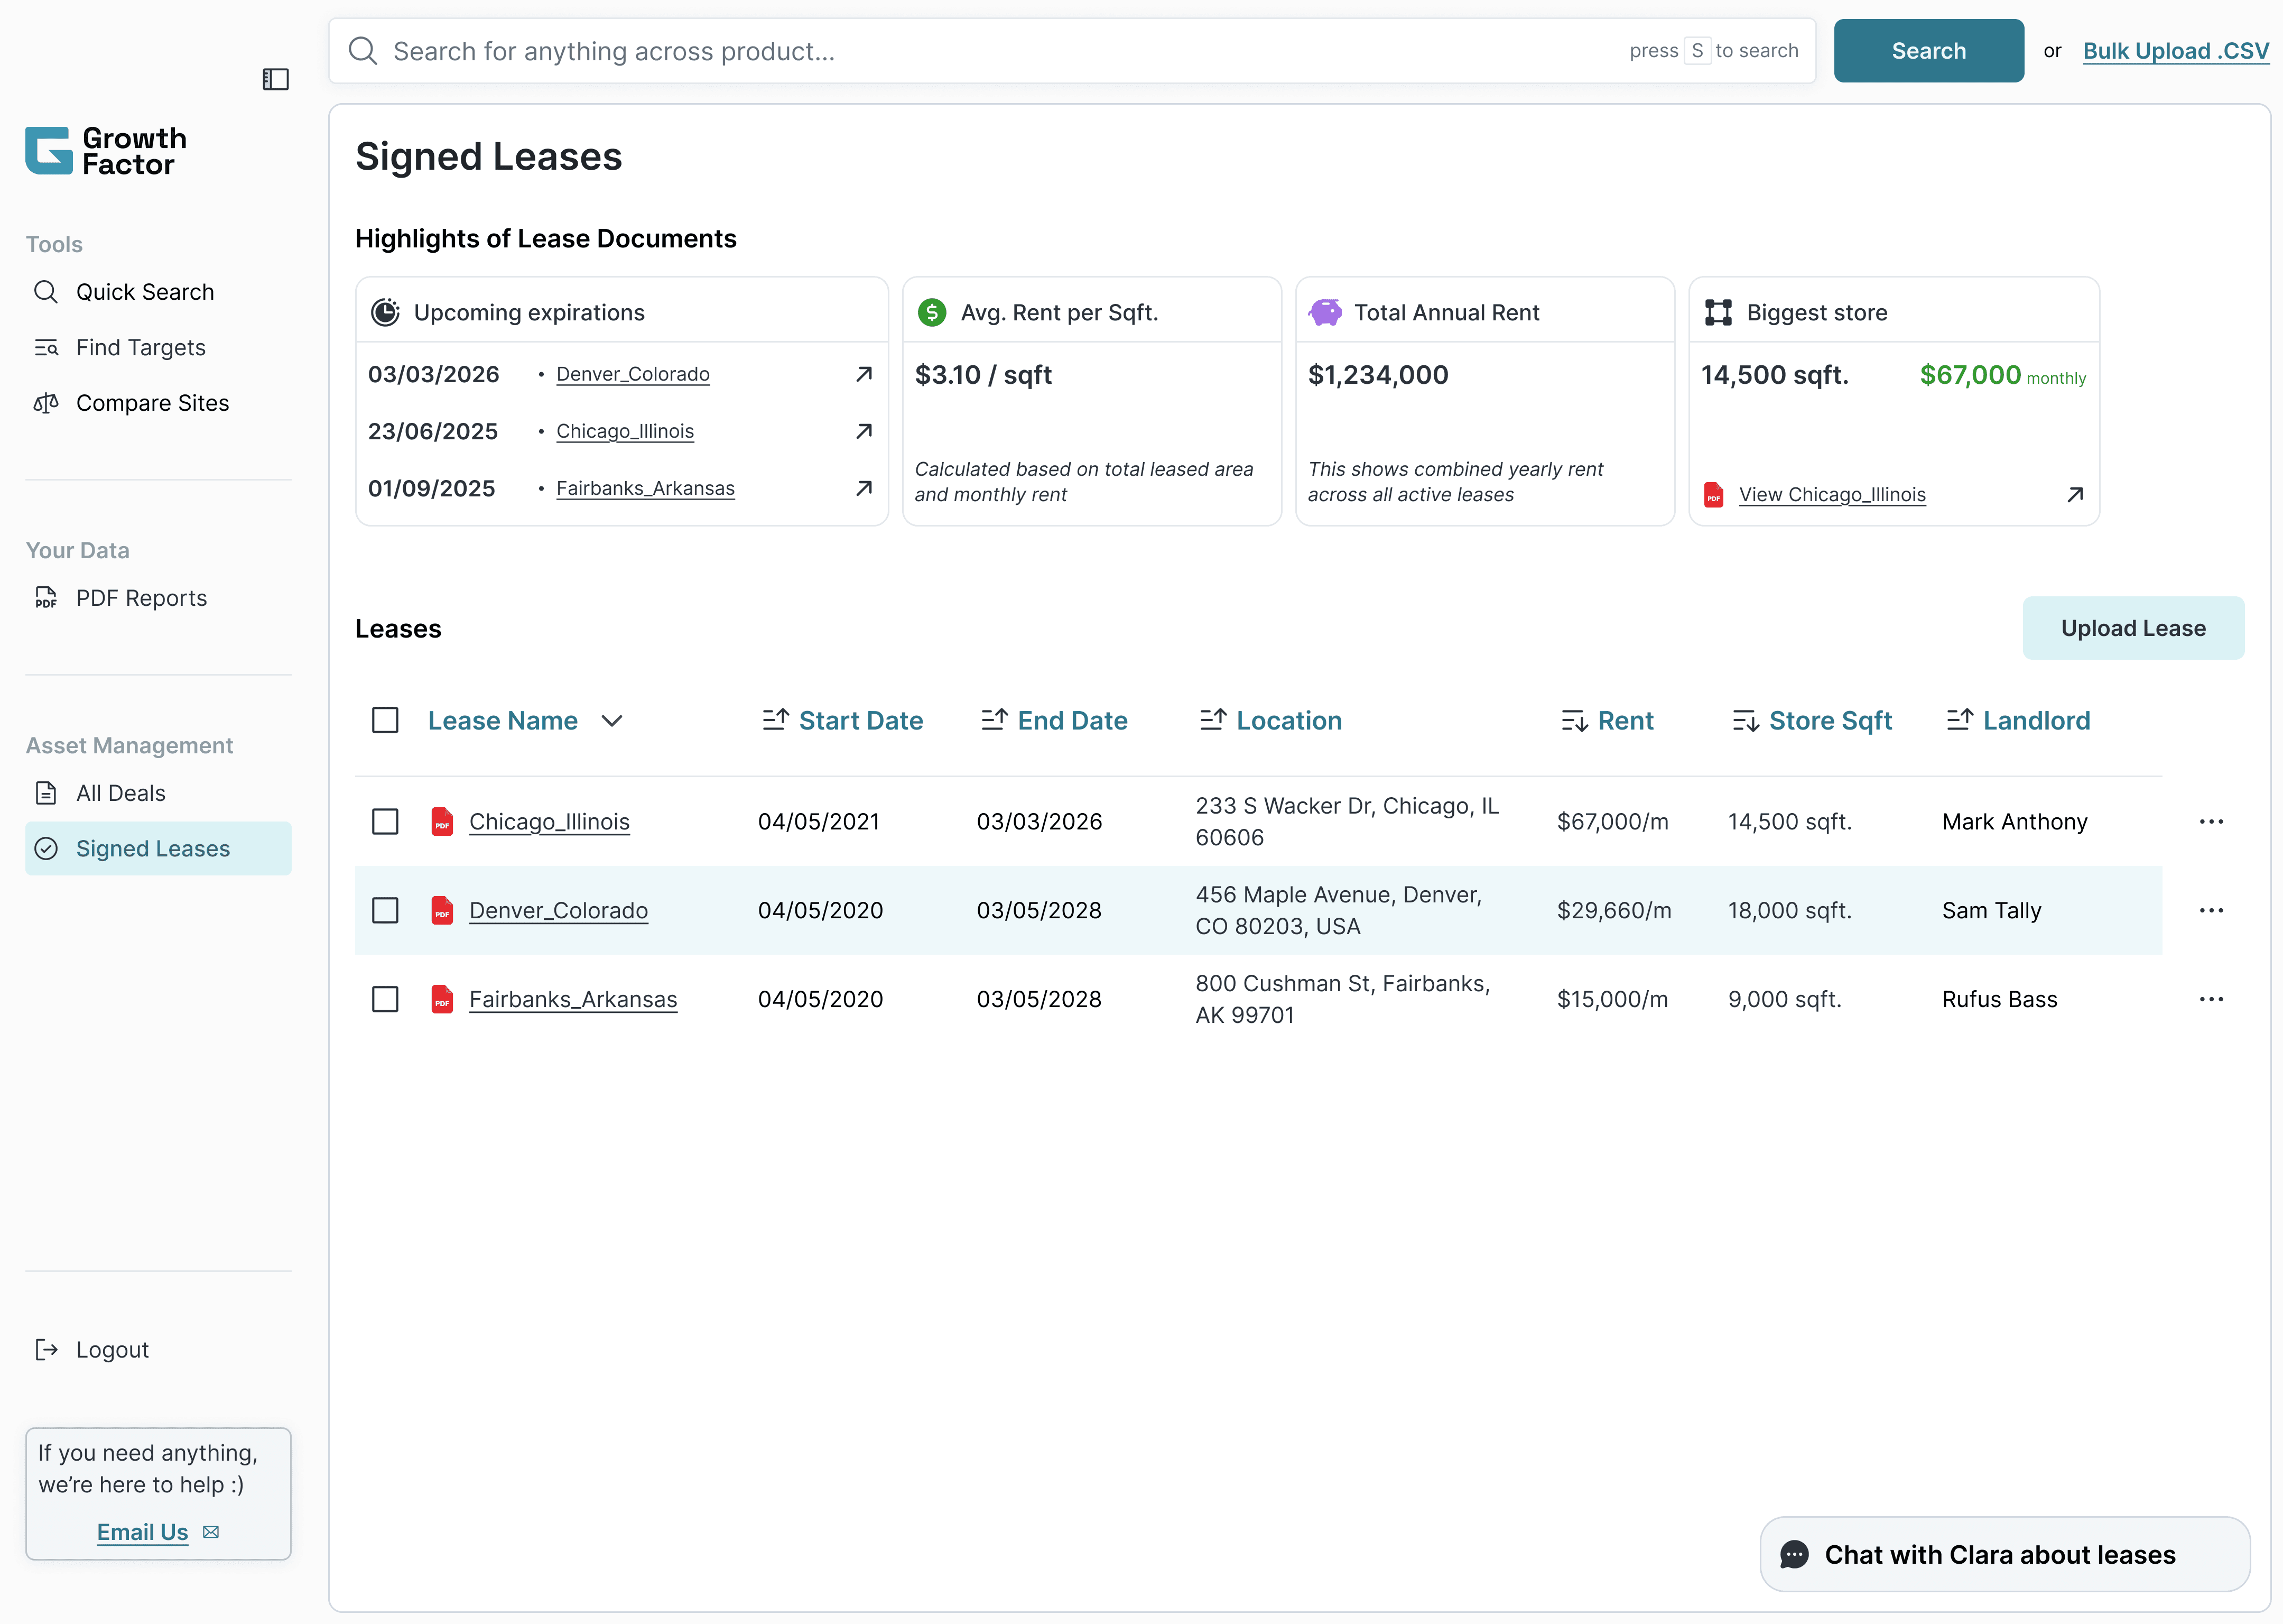Open the Bulk Upload .CSV link

coord(2175,51)
